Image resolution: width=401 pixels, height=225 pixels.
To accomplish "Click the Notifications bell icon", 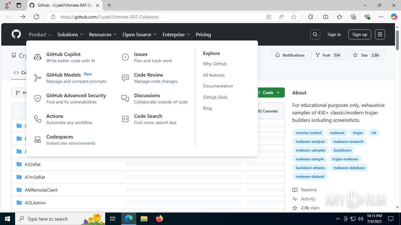I will tap(278, 55).
